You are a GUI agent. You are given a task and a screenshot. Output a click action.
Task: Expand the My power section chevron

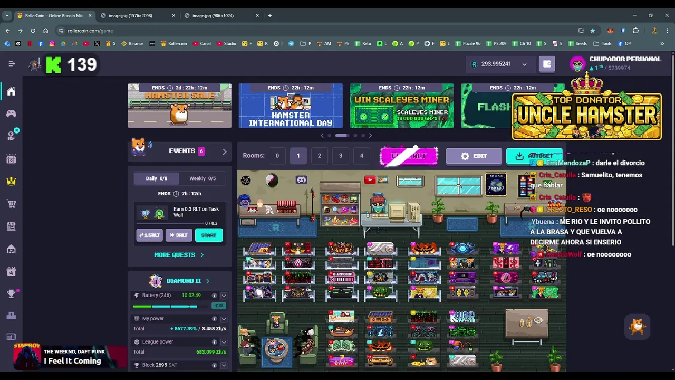point(224,319)
